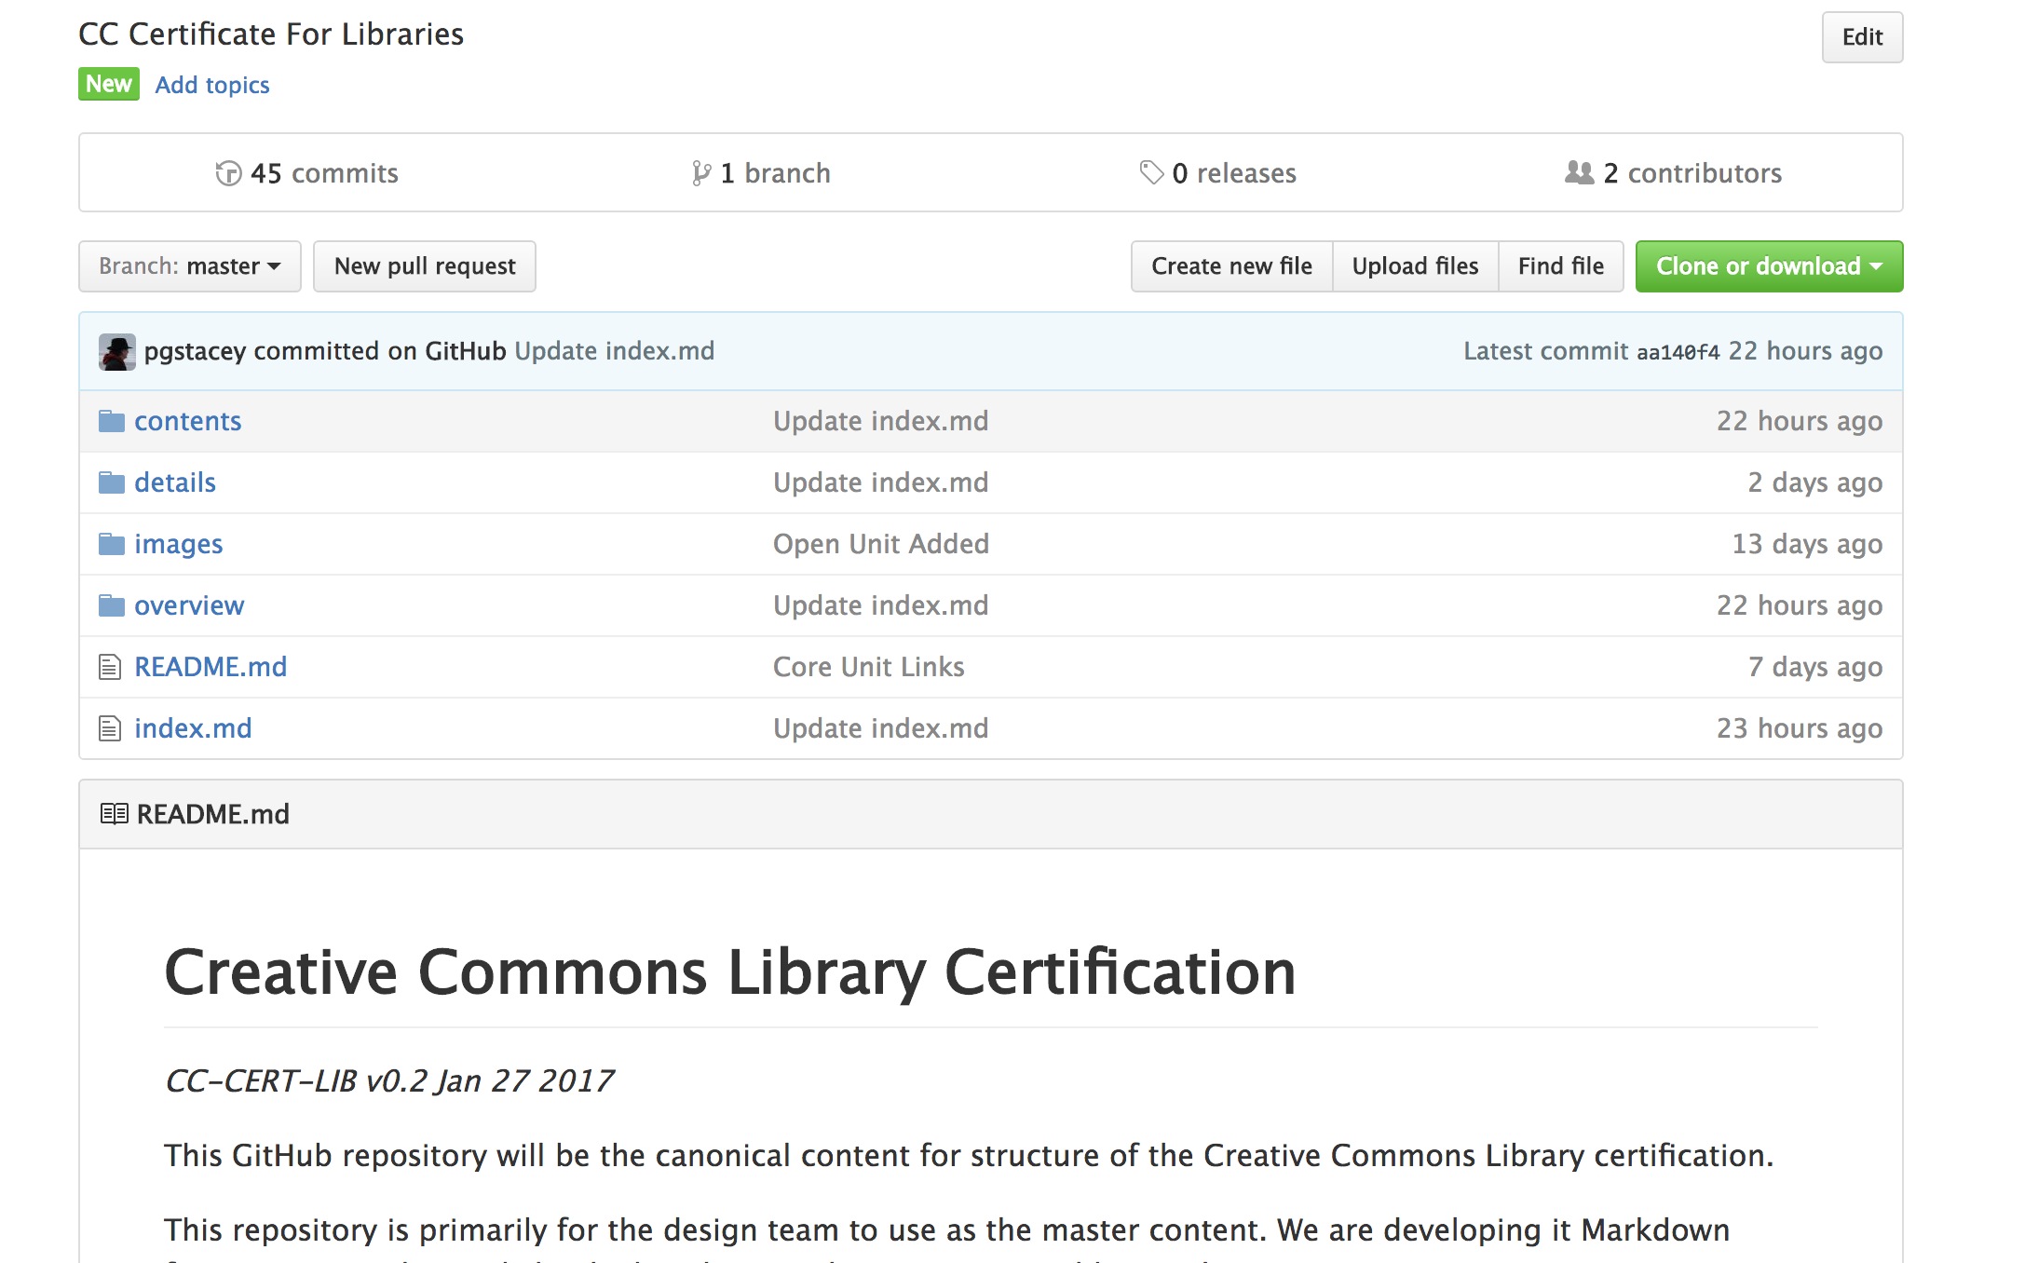Click the README.md file icon

[110, 667]
